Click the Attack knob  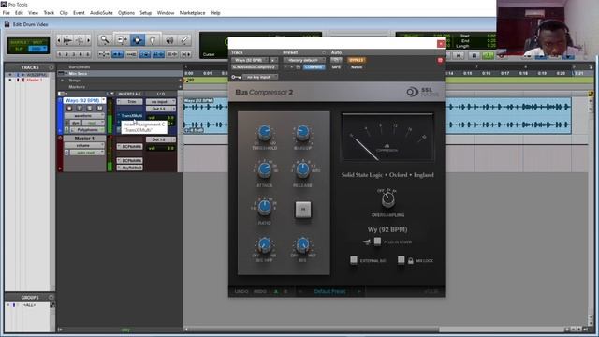tap(264, 170)
